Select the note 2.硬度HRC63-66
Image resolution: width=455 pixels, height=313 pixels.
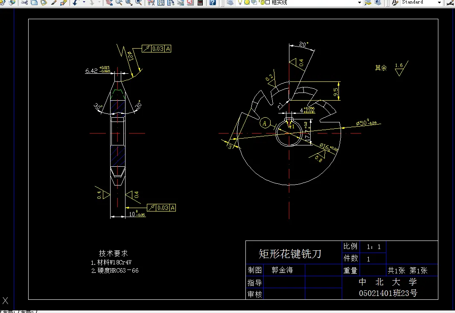115,270
